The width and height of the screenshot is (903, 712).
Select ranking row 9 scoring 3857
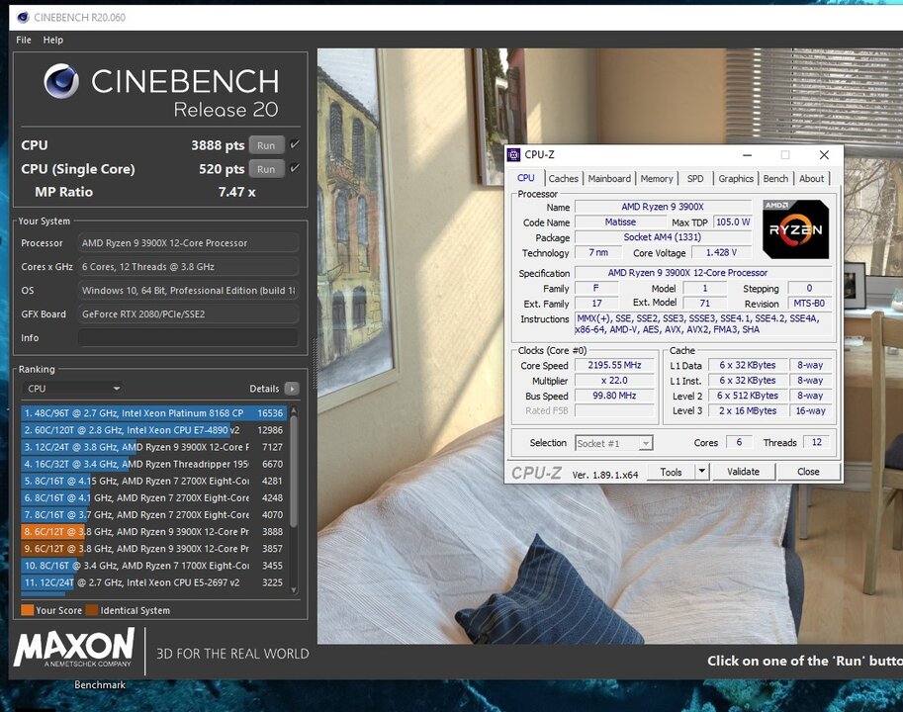[x=153, y=549]
